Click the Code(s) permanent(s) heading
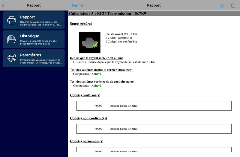The image size is (240, 157). 87,141
